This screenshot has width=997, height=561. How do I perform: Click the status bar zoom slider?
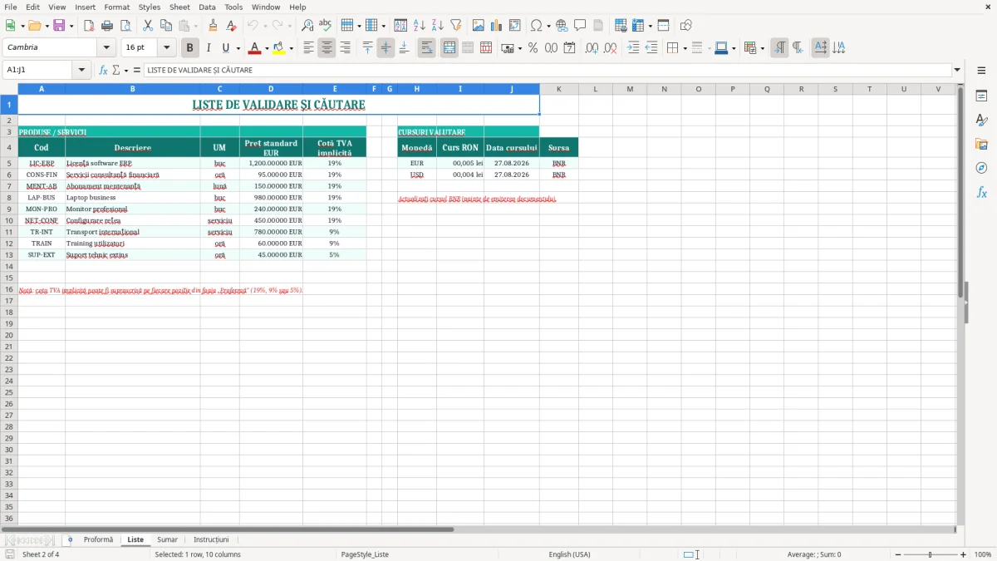[931, 554]
